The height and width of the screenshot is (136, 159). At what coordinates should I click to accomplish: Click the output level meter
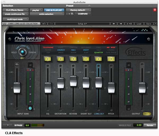coord(129,86)
